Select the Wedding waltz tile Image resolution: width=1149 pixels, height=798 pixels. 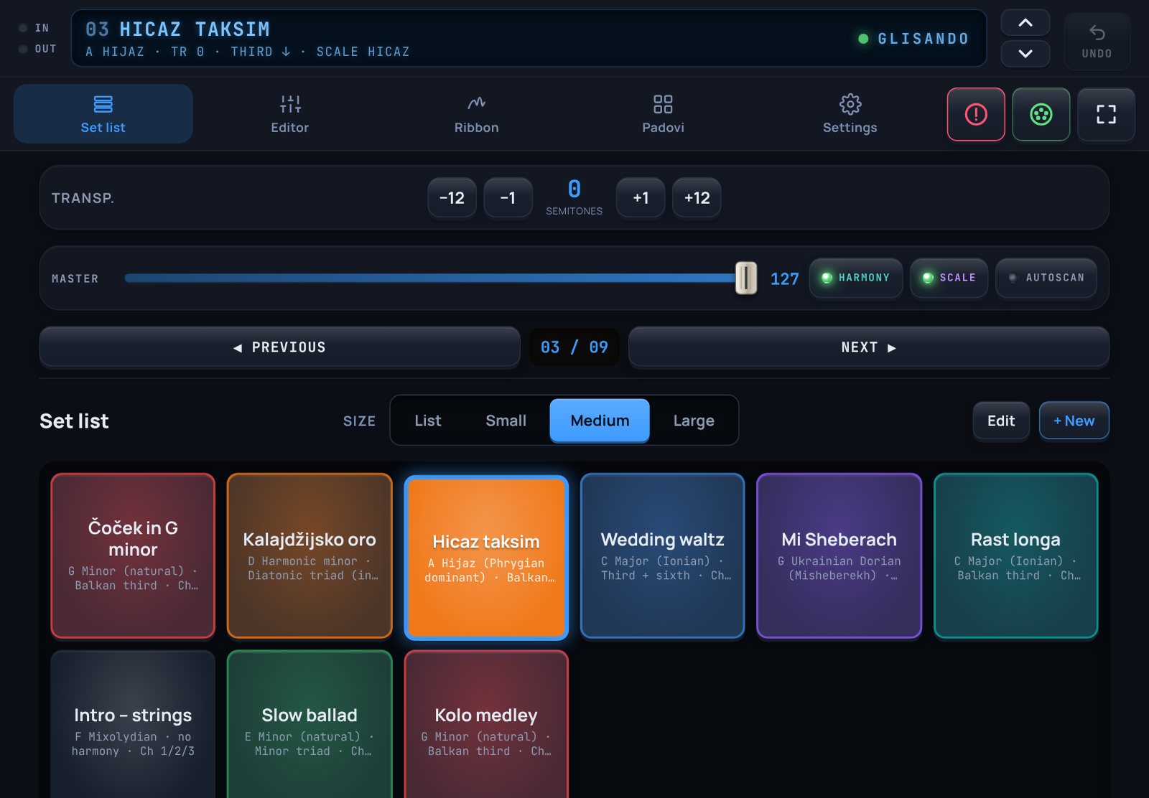(663, 555)
